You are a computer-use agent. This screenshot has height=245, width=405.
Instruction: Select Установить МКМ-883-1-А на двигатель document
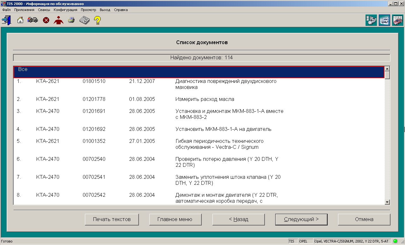click(223, 129)
